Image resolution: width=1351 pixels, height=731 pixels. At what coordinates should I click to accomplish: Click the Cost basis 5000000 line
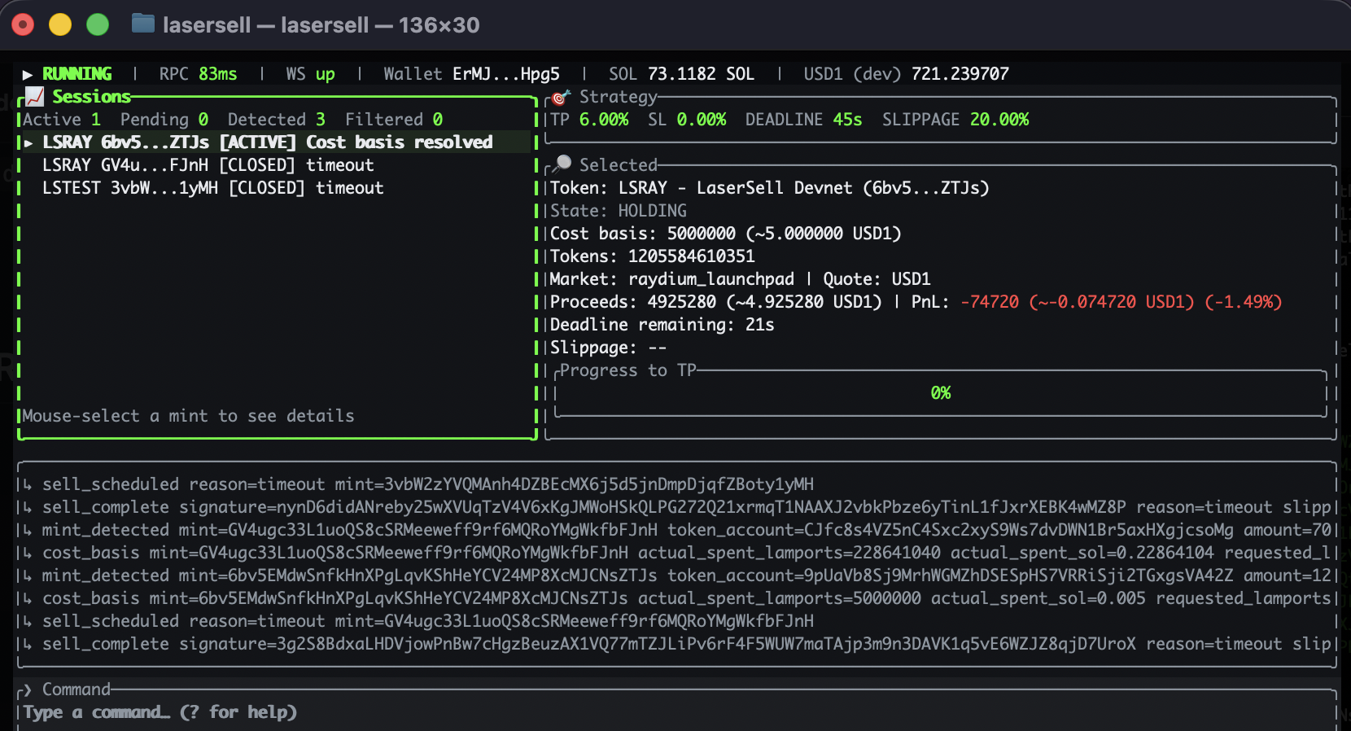(x=726, y=234)
